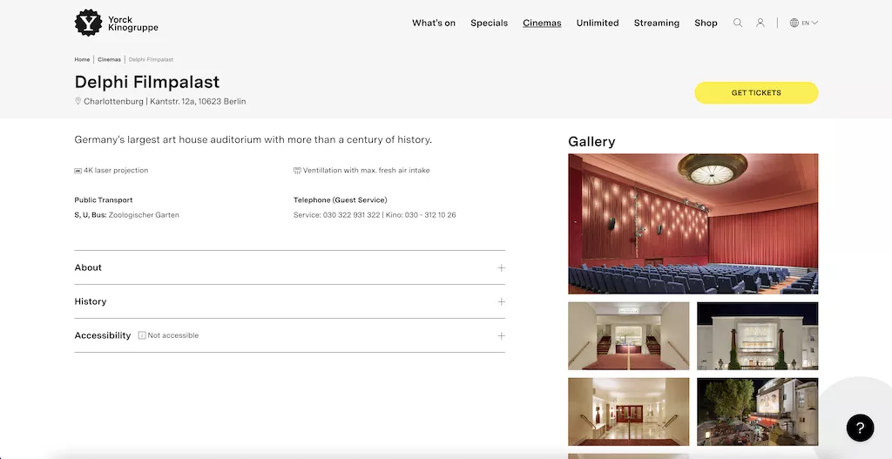Click the ventilation icon
The width and height of the screenshot is (892, 459).
(x=297, y=171)
